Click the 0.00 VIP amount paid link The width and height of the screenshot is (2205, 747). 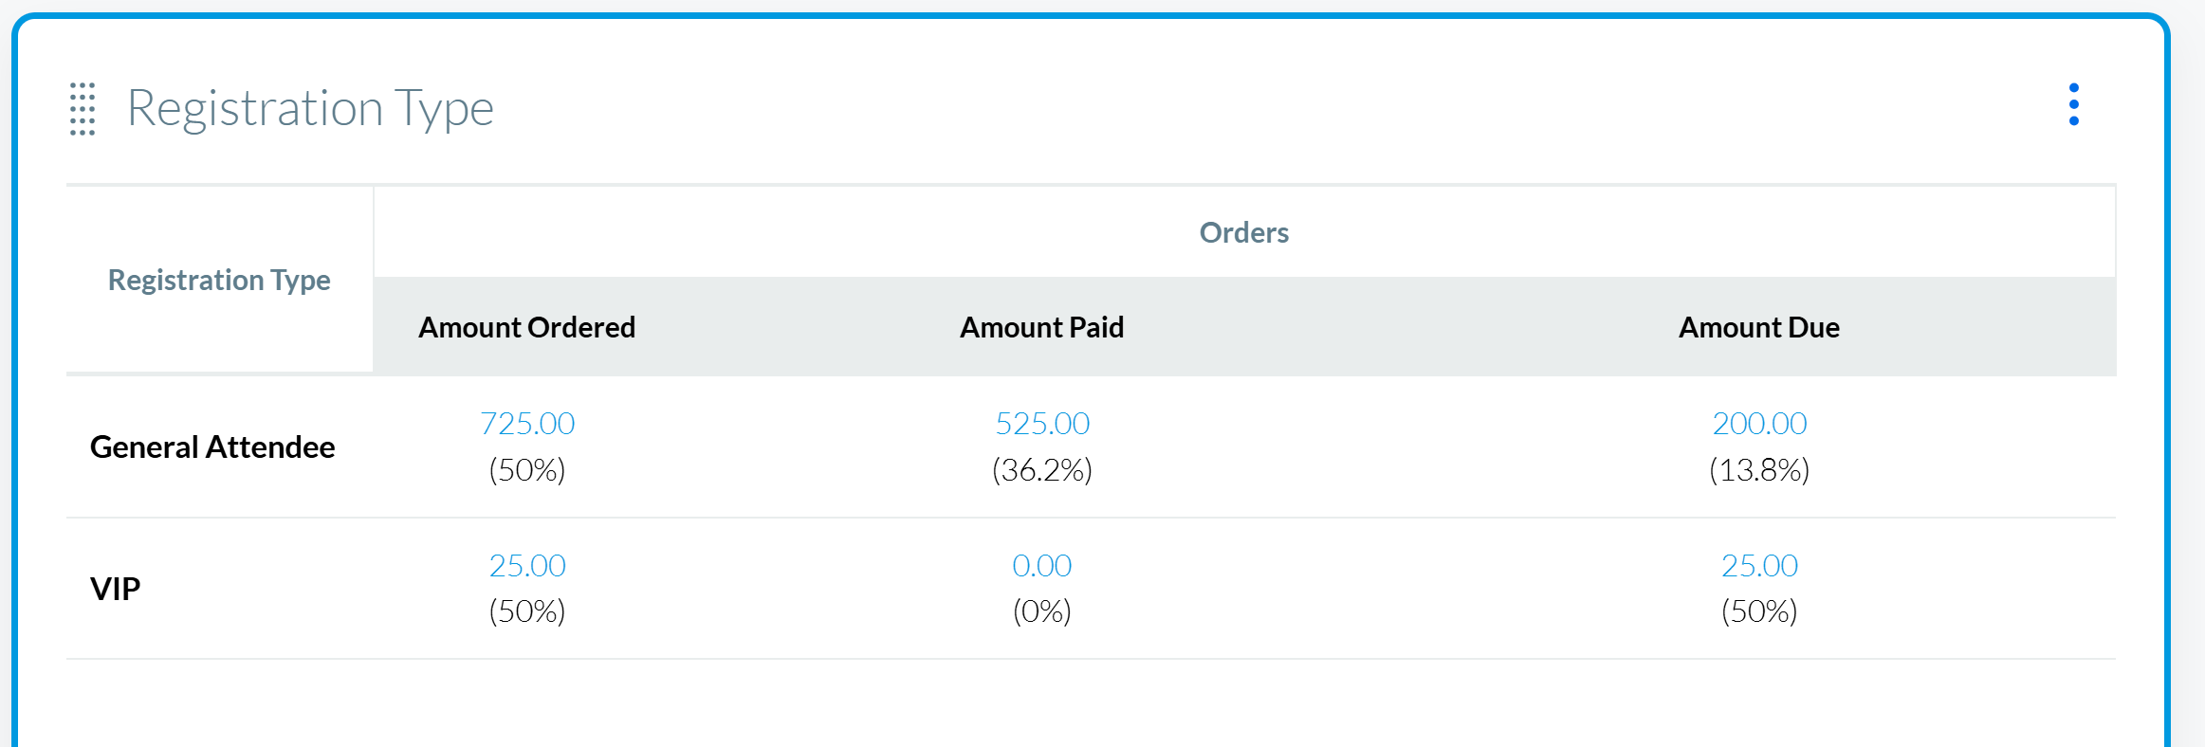click(1041, 565)
